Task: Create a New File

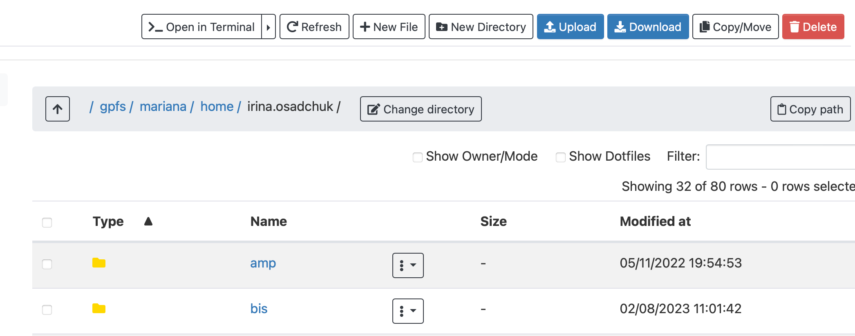Action: click(x=389, y=27)
